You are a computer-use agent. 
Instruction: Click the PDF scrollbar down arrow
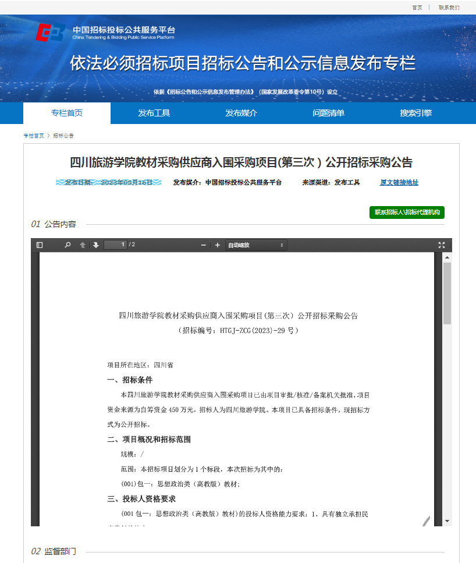click(x=447, y=521)
